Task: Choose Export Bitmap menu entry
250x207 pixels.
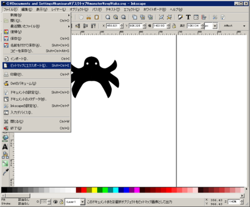Action: click(x=37, y=66)
